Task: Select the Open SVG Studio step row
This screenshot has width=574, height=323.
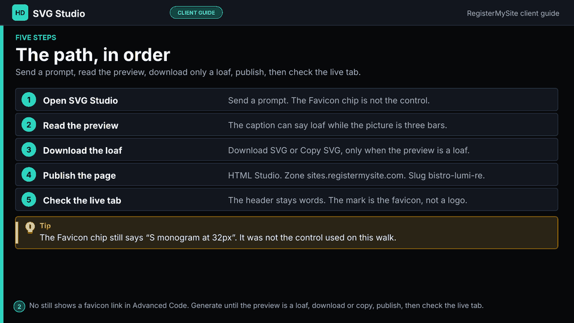Action: pos(286,100)
